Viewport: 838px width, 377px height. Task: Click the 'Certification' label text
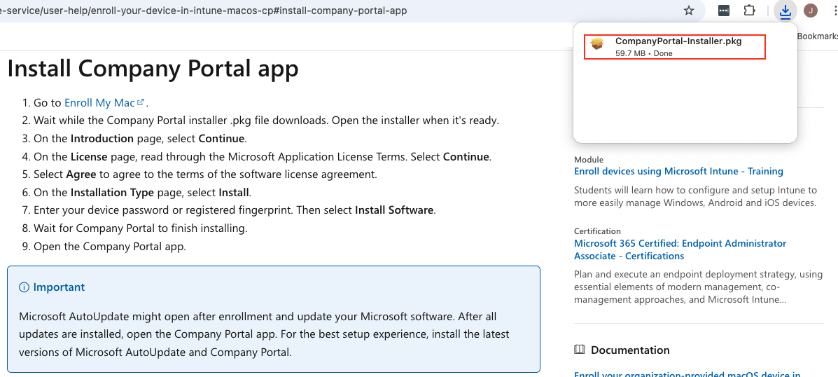[597, 231]
